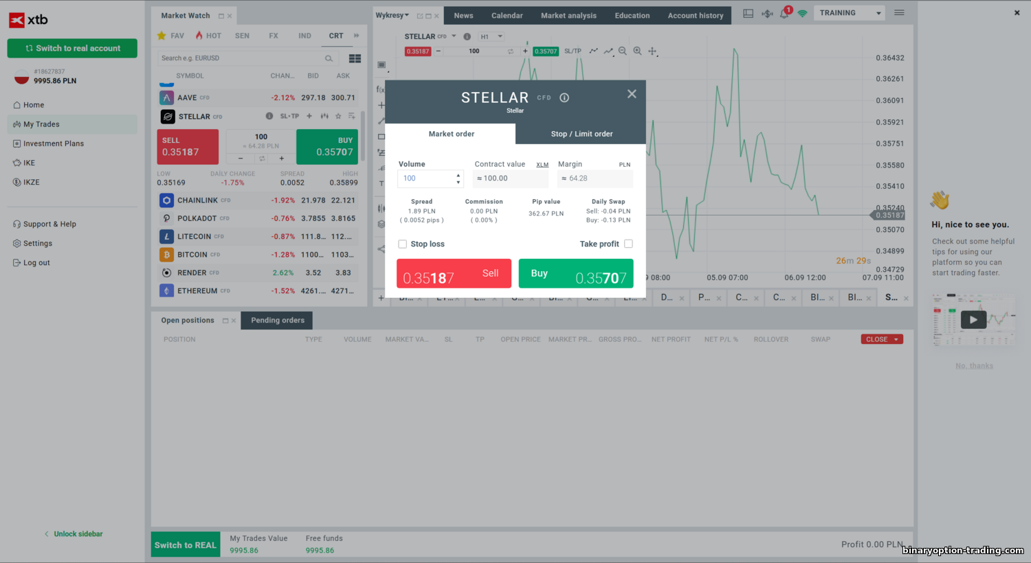Viewport: 1031px width, 563px height.
Task: Switch to Stop / Limit order tab
Action: 581,134
